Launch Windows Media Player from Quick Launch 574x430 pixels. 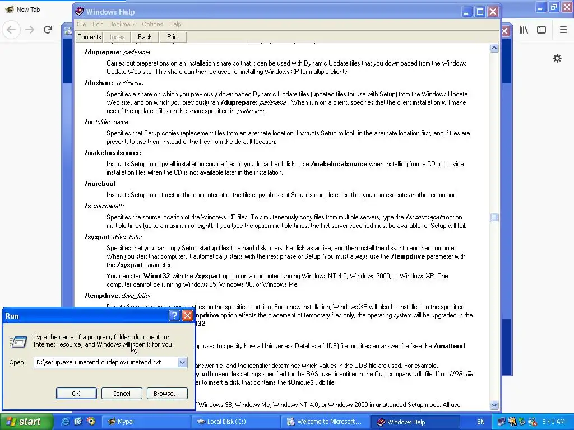(x=90, y=421)
